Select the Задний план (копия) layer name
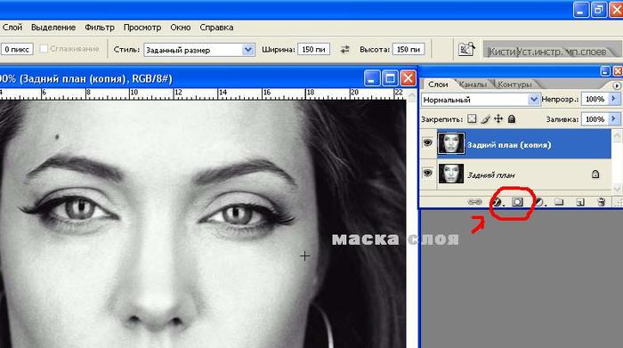Screen dimensions: 623x348 [x=509, y=145]
